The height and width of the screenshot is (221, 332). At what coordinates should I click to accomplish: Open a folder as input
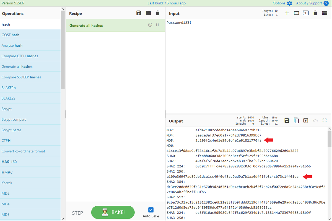coord(296,13)
